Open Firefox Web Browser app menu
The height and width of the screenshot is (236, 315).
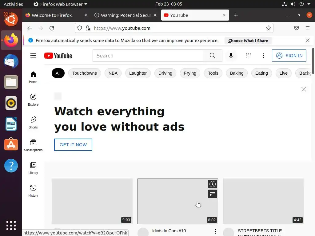click(x=60, y=4)
